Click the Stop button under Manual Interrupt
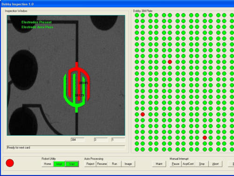 (x=202, y=164)
